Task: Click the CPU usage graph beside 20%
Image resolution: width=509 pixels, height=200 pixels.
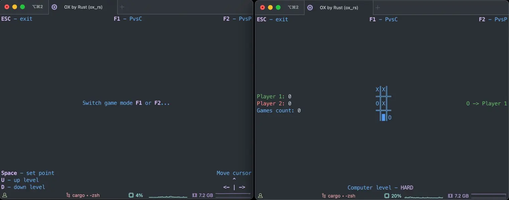Action: pyautogui.click(x=423, y=196)
